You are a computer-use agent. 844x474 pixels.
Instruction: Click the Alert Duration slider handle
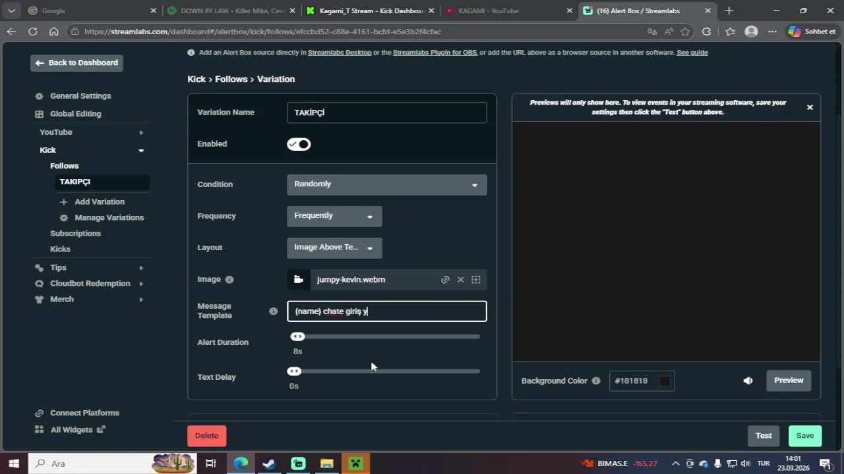point(297,336)
